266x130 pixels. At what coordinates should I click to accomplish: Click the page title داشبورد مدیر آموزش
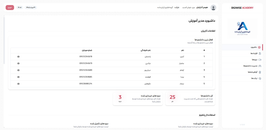tap(202, 21)
